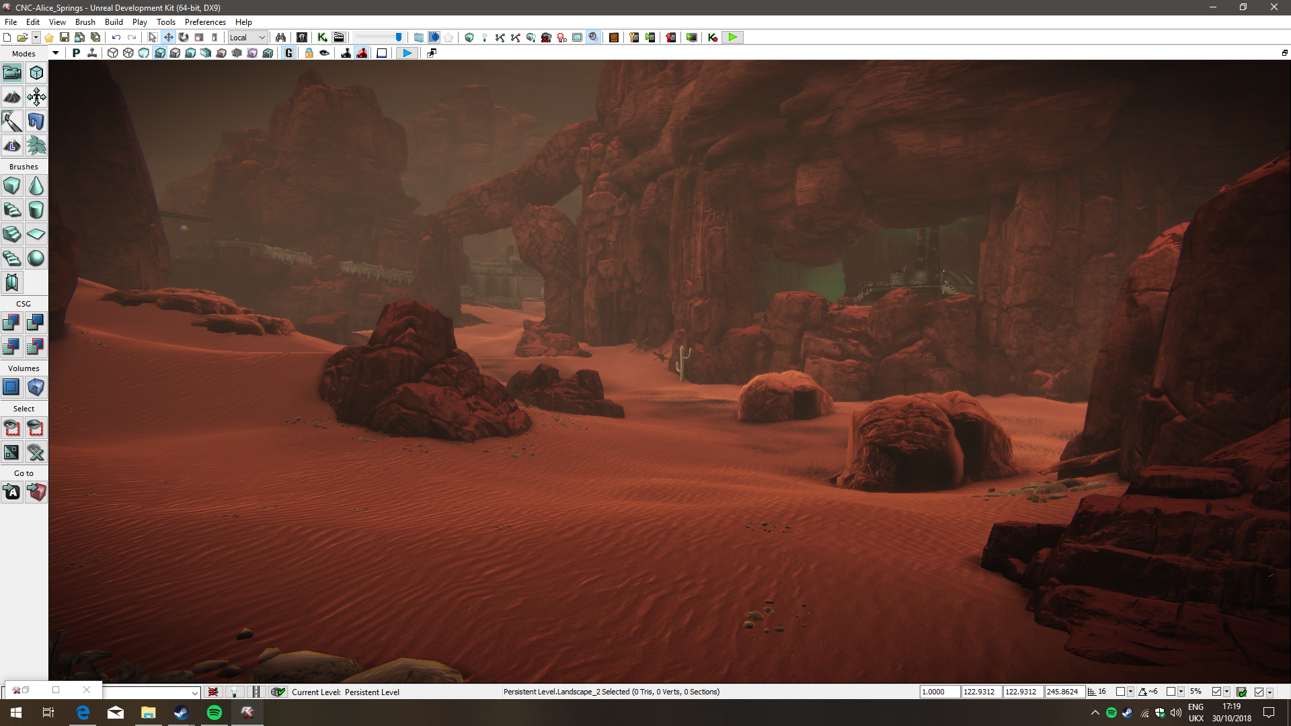Open the status bar command dropdown

tap(195, 692)
